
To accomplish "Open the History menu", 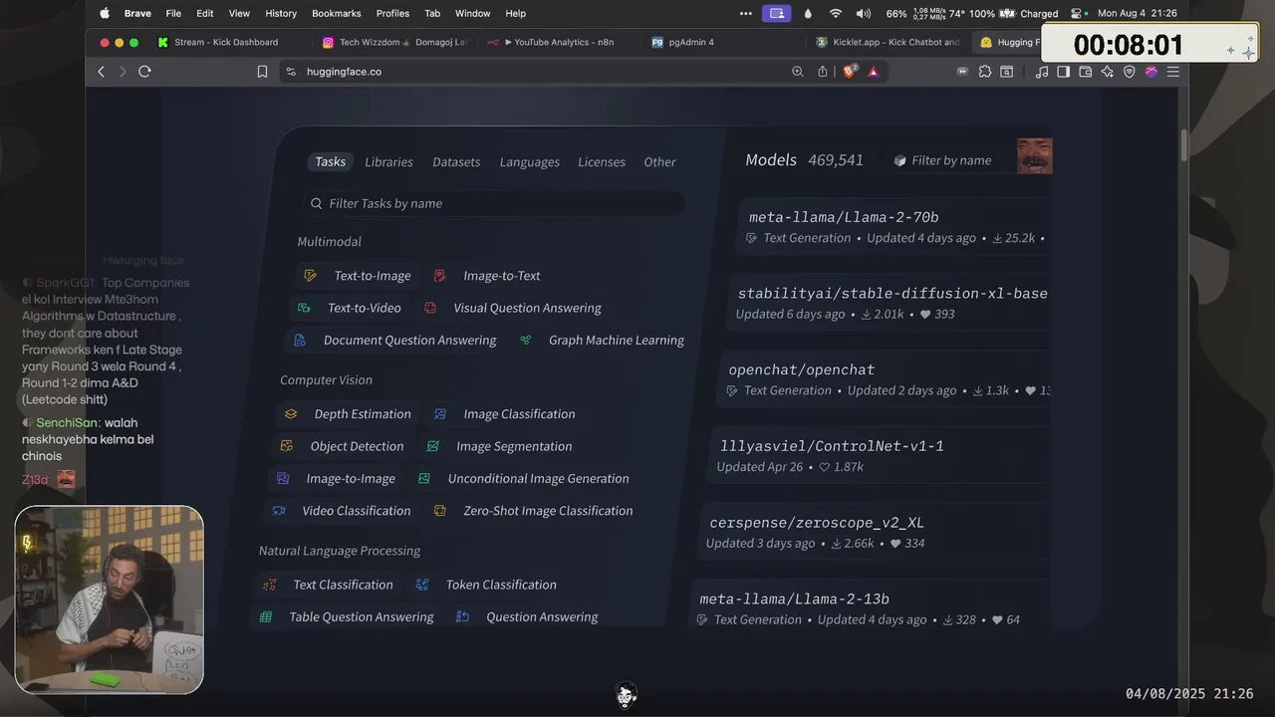I will (x=281, y=13).
